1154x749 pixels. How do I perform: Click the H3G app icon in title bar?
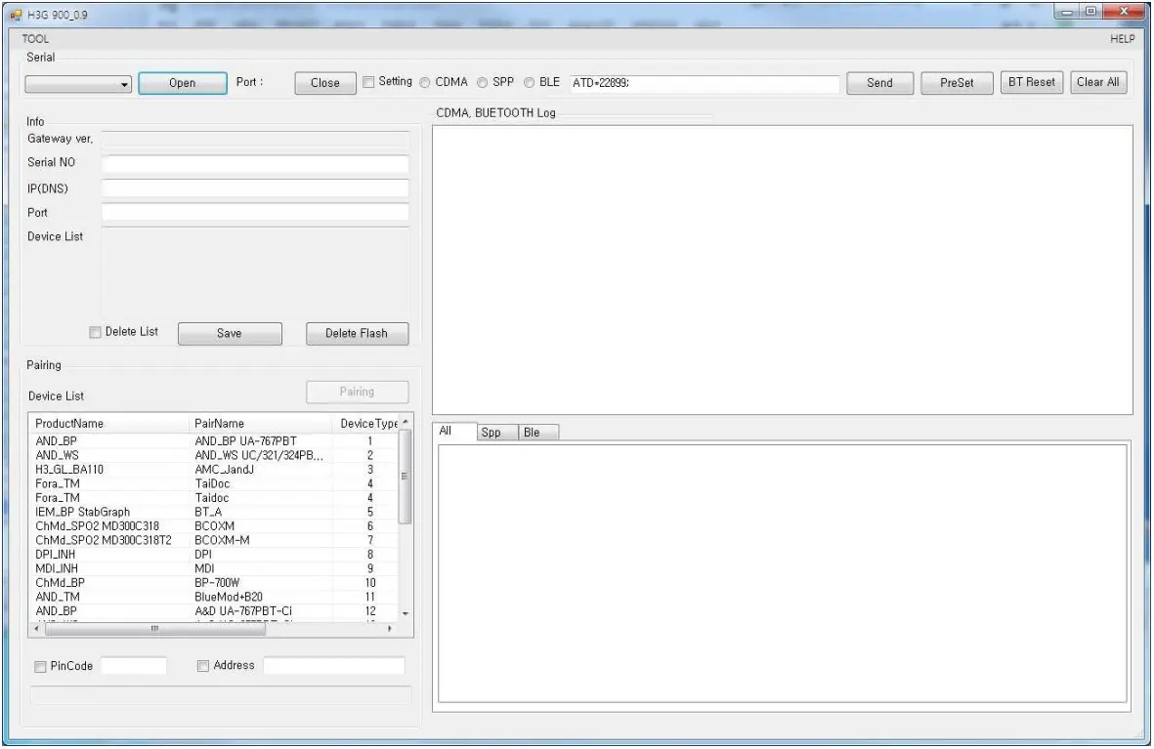pyautogui.click(x=17, y=14)
